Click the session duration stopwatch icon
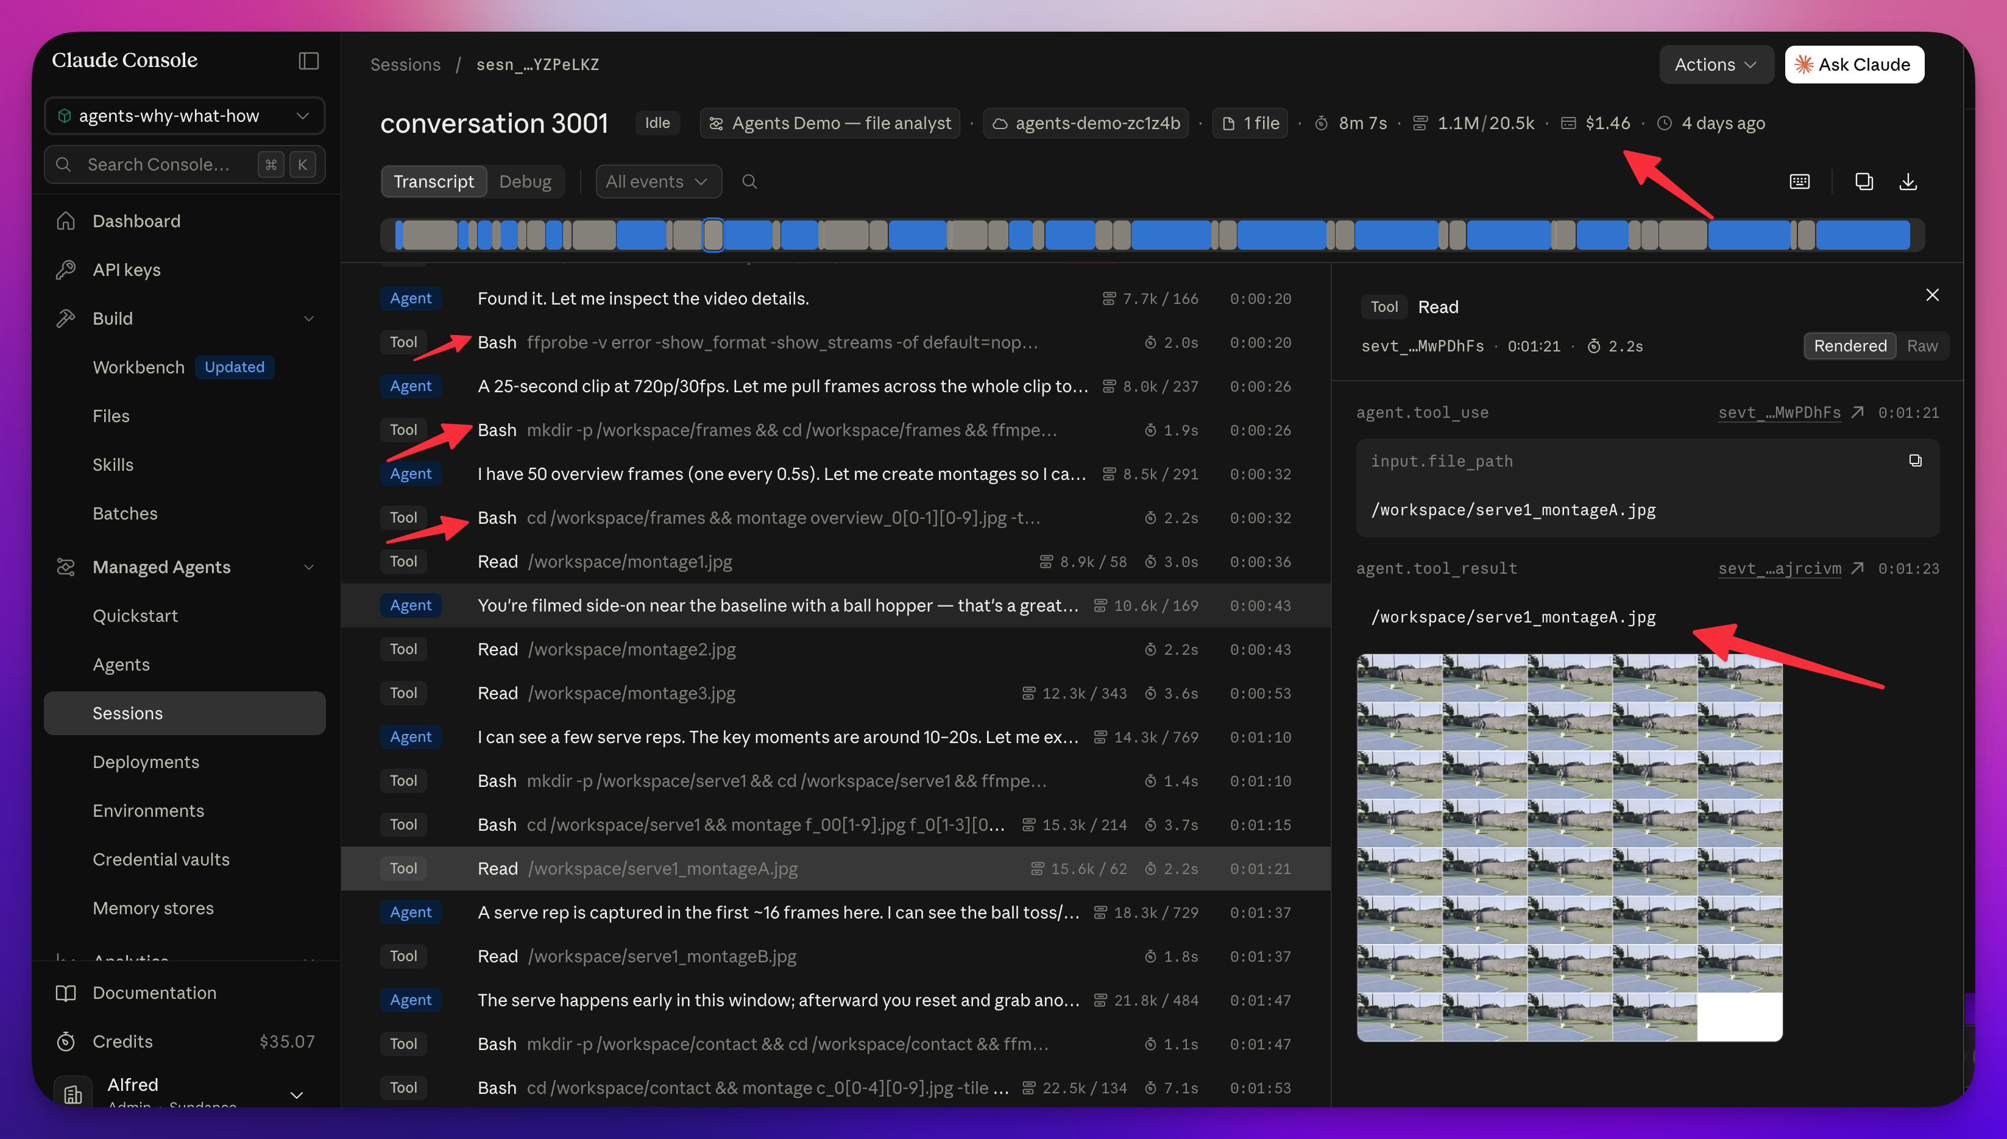2007x1139 pixels. (x=1321, y=123)
